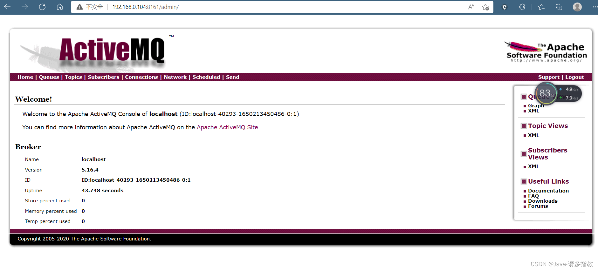Follow the Apache ActiveMQ Site link
Image resolution: width=598 pixels, height=270 pixels.
point(227,127)
